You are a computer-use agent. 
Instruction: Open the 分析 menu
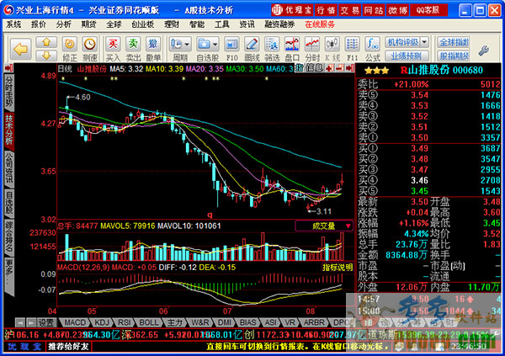click(63, 24)
